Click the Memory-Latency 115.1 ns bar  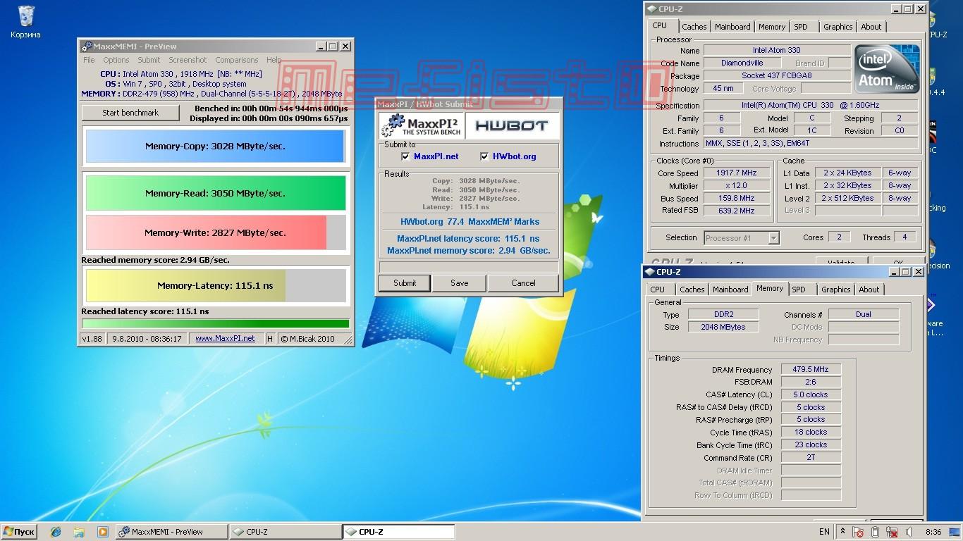pos(216,286)
